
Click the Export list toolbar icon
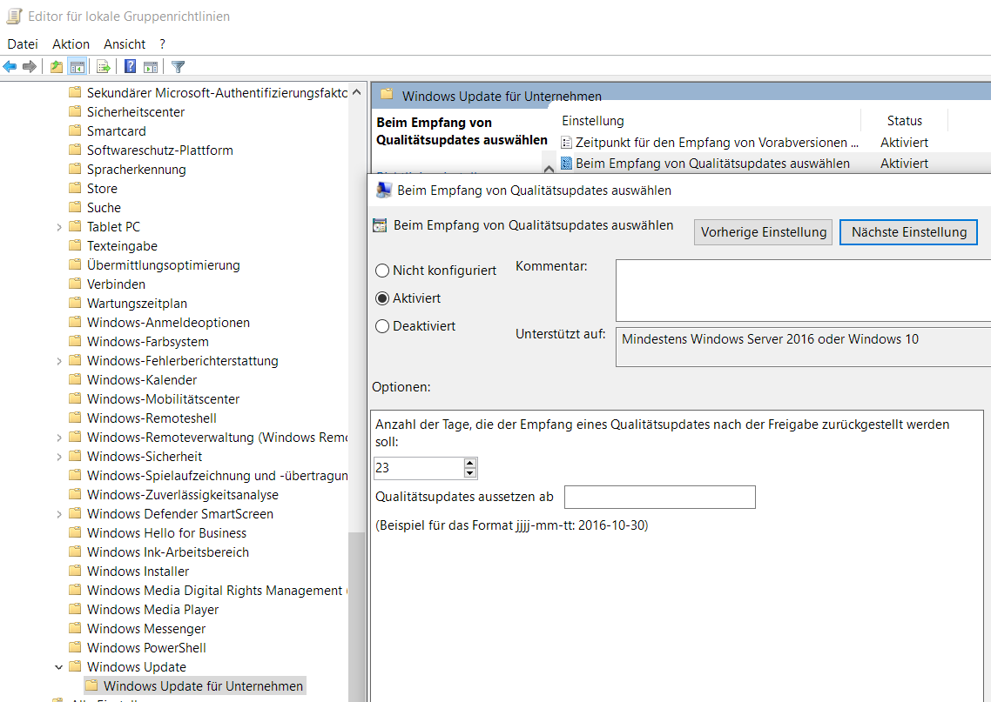click(104, 66)
